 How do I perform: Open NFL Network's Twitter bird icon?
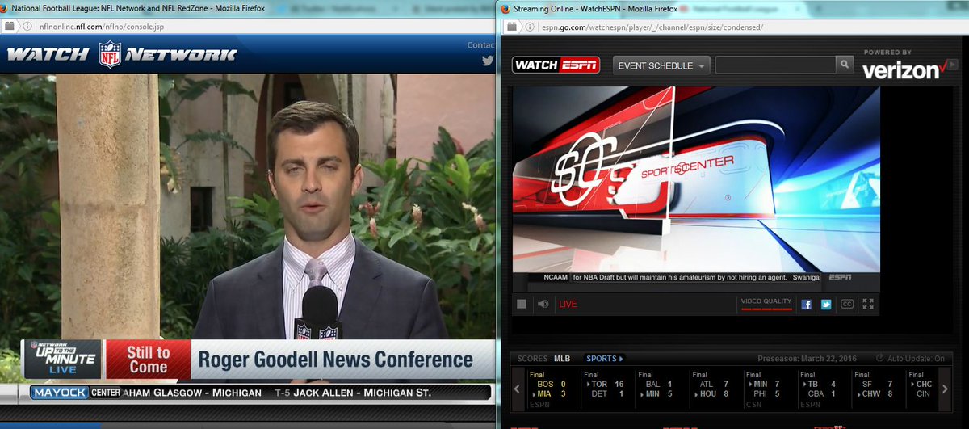click(488, 61)
